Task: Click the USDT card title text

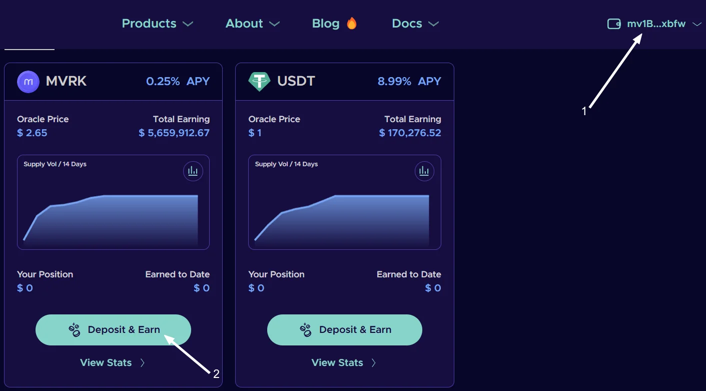Action: pyautogui.click(x=296, y=82)
